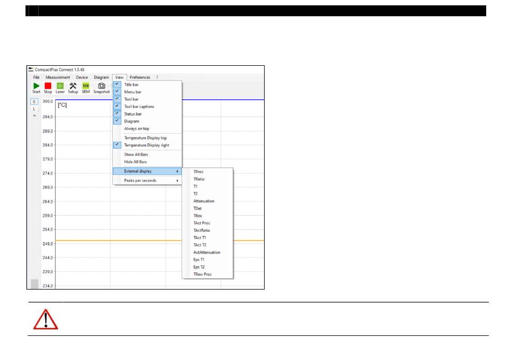This screenshot has width=512, height=344.
Task: Choose Hide All Bars
Action: (147, 162)
